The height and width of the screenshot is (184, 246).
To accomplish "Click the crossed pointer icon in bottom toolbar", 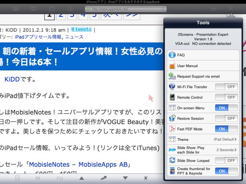I will [x=146, y=178].
